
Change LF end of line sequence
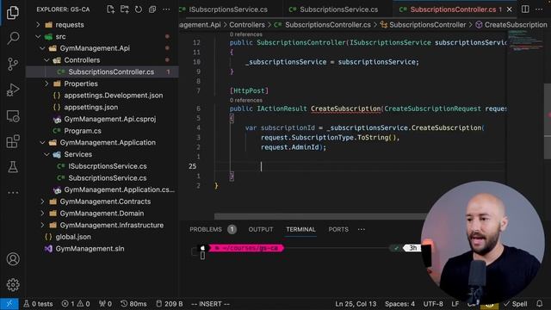click(455, 304)
